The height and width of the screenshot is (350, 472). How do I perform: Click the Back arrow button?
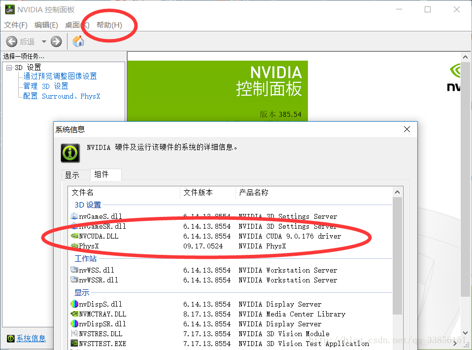[12, 41]
